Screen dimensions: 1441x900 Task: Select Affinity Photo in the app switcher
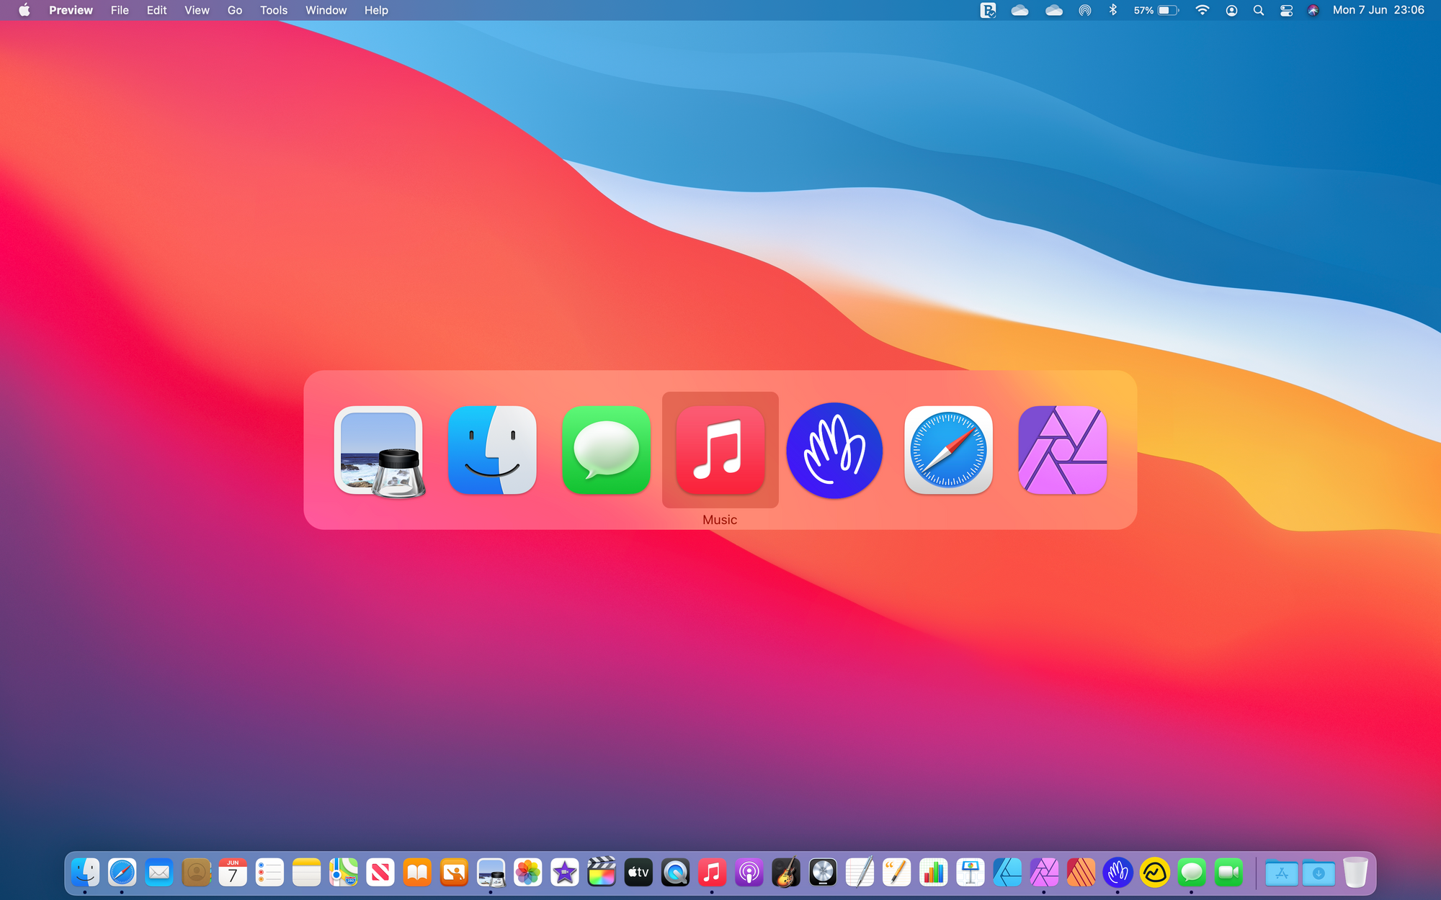[x=1062, y=450]
